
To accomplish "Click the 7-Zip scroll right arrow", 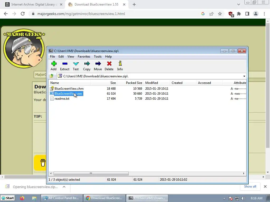I will [x=244, y=173].
